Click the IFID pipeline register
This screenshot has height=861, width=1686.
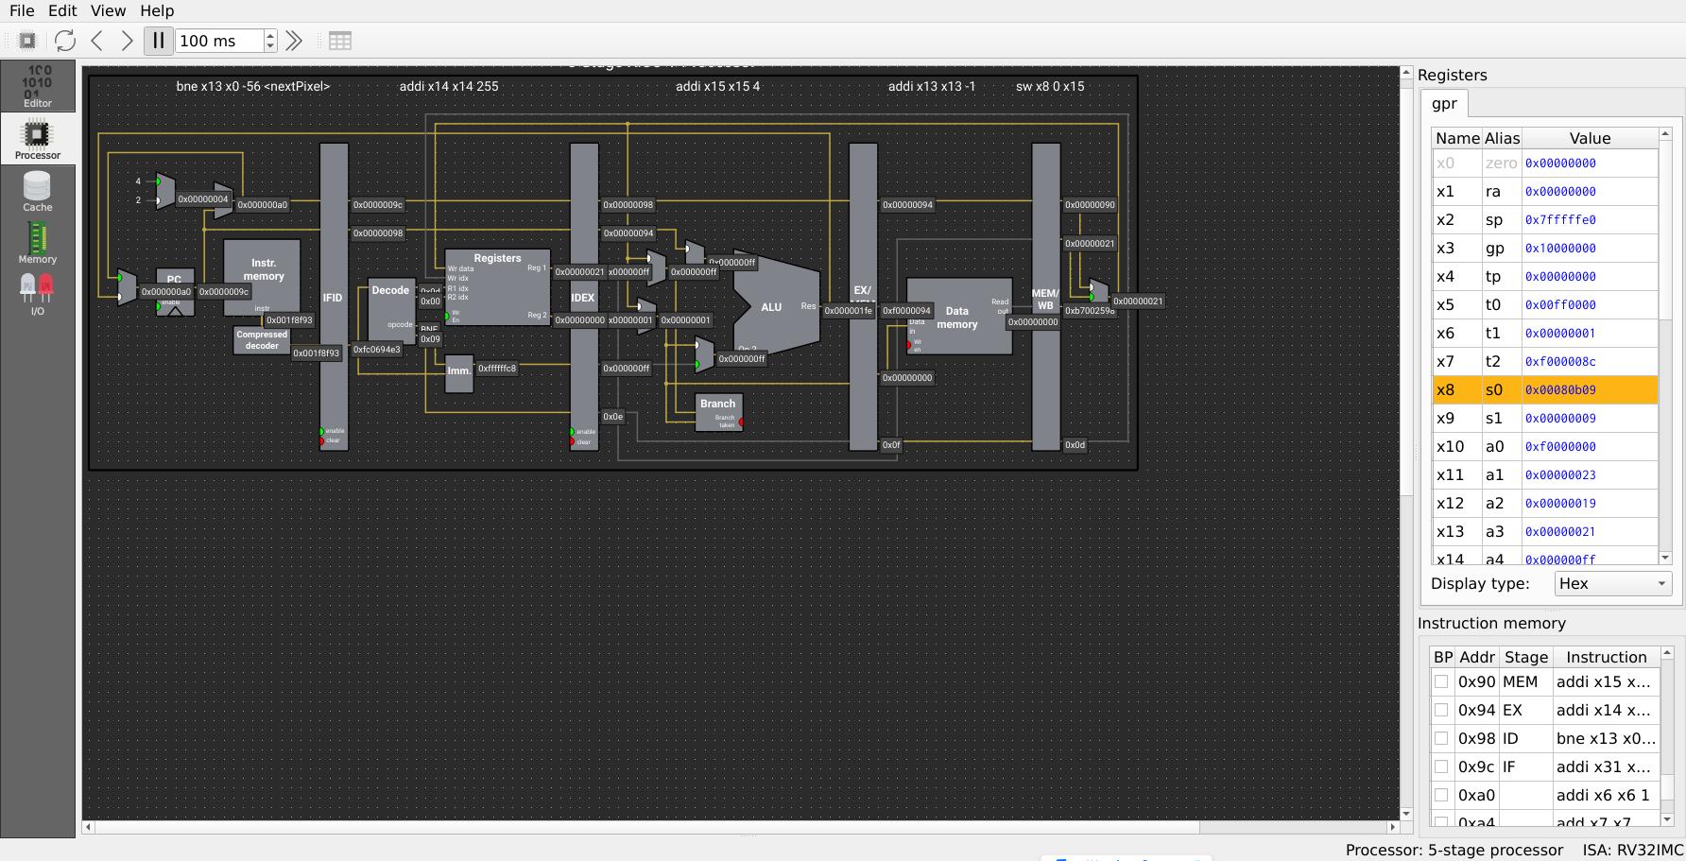click(x=334, y=297)
